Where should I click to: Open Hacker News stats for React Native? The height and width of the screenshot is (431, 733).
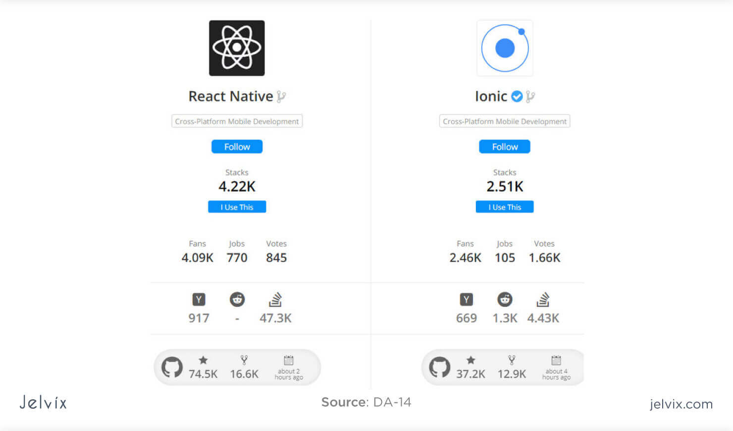199,299
